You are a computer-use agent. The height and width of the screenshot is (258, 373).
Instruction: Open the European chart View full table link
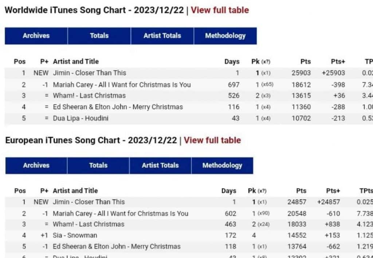pyautogui.click(x=212, y=140)
